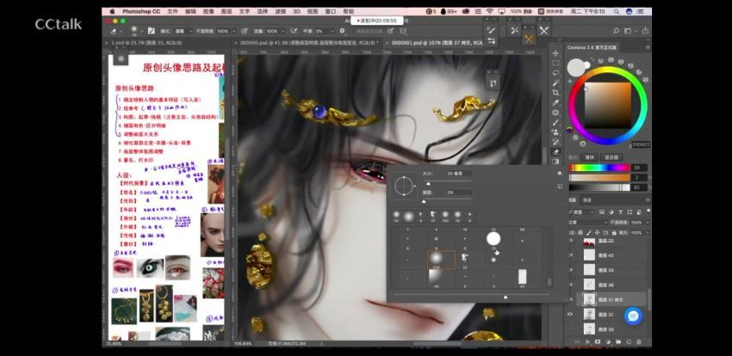
Task: Click the blue chat bubble button
Action: pos(633,316)
